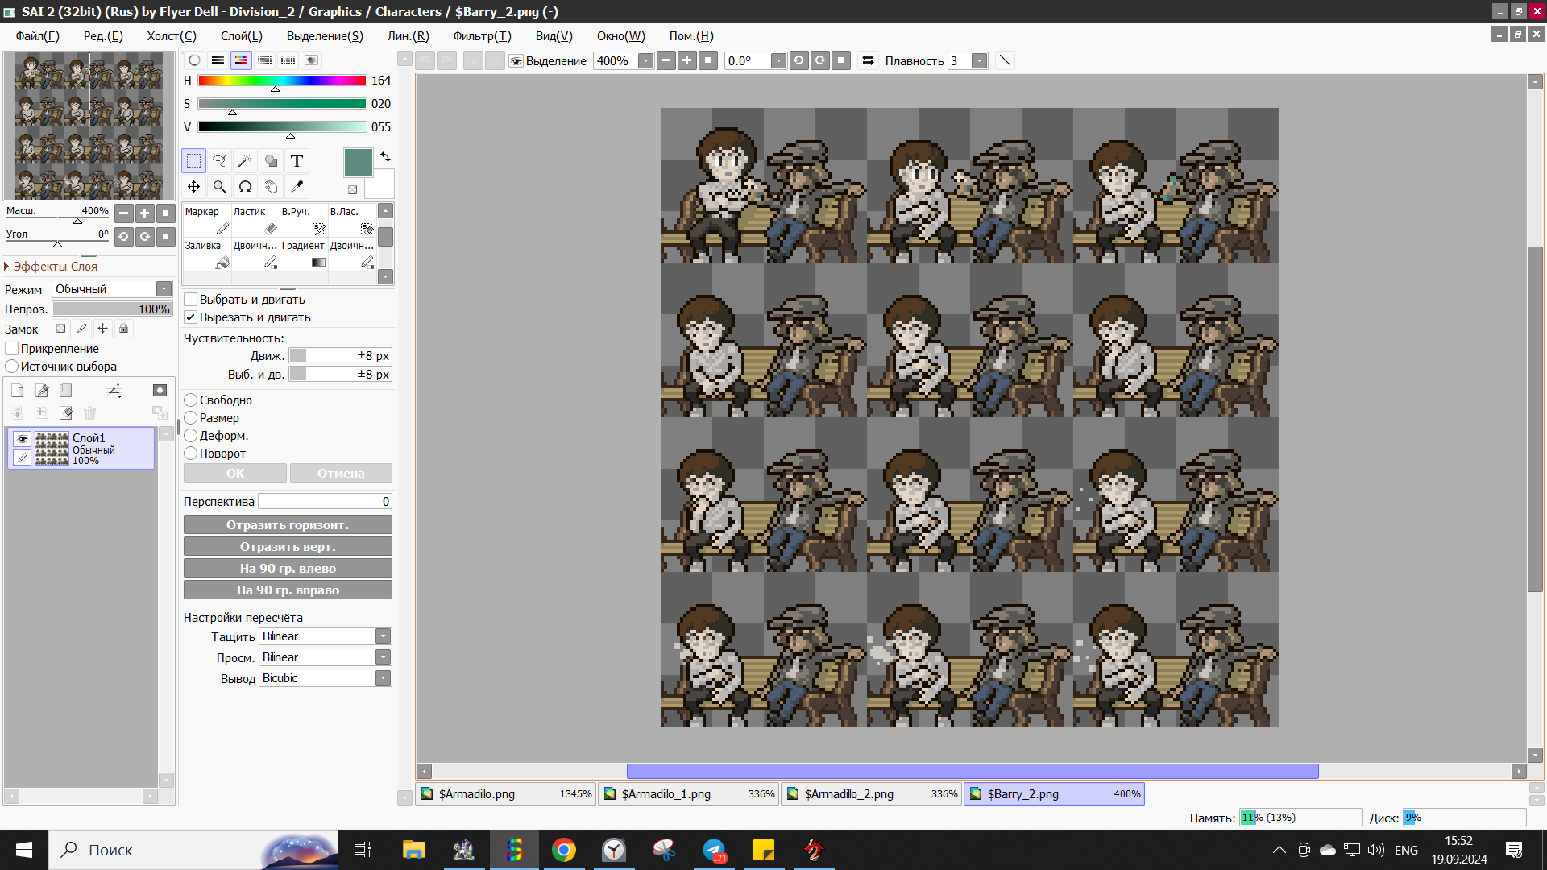Open the Фильтр menu
The image size is (1547, 870).
pyautogui.click(x=482, y=36)
